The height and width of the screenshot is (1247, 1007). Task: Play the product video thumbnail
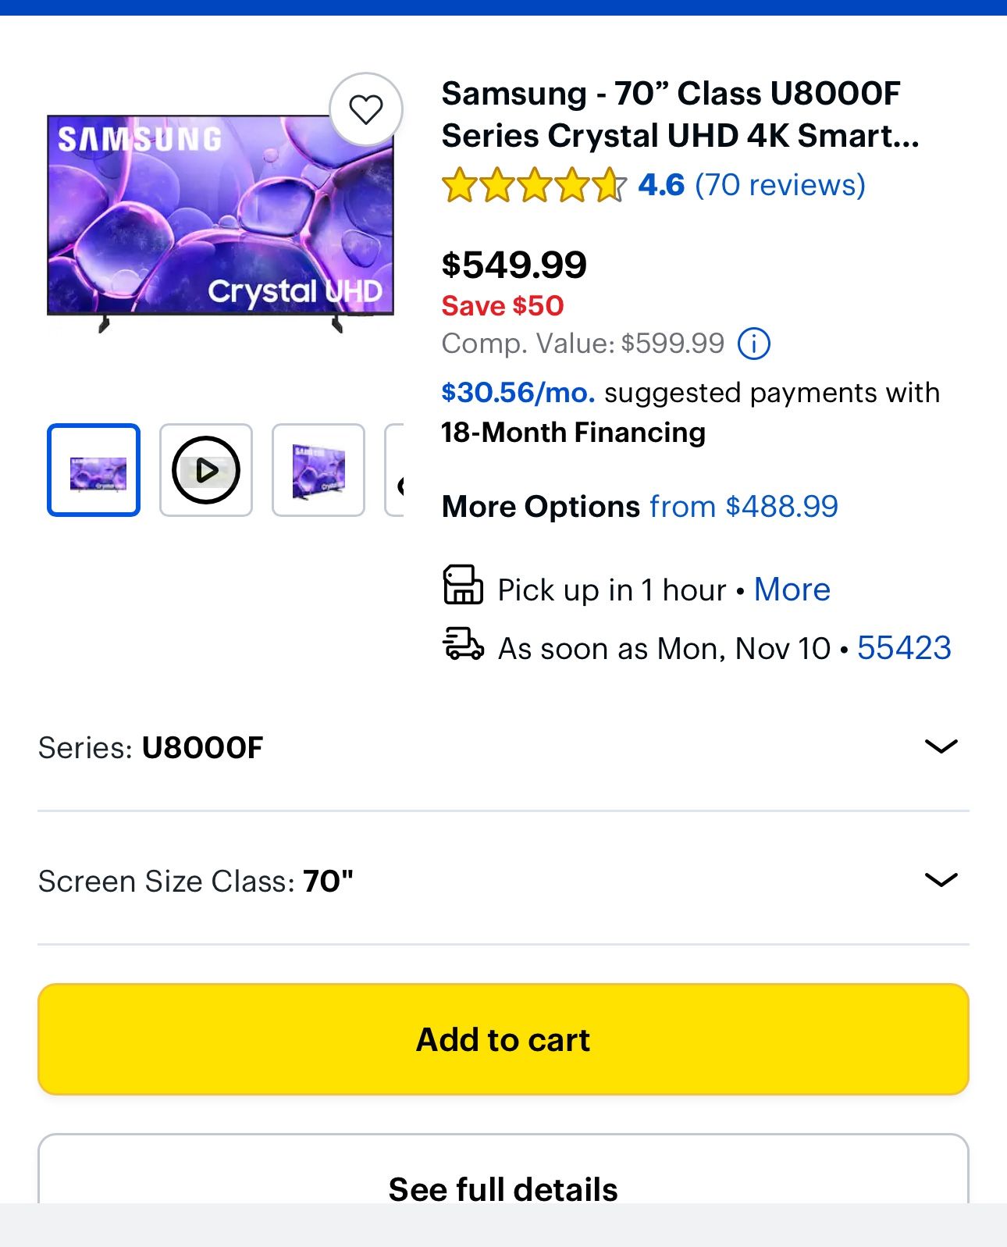[x=206, y=470]
